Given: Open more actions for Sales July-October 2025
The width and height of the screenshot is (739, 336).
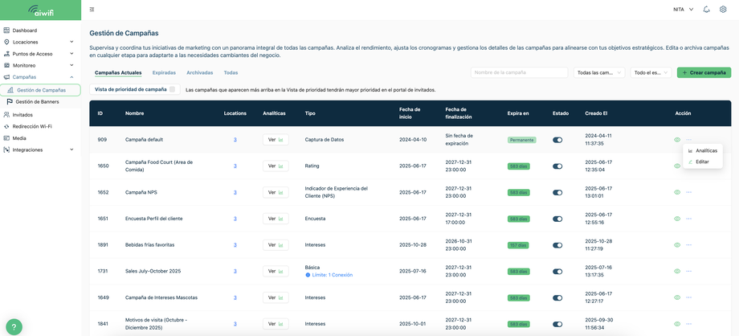Looking at the screenshot, I should [689, 272].
